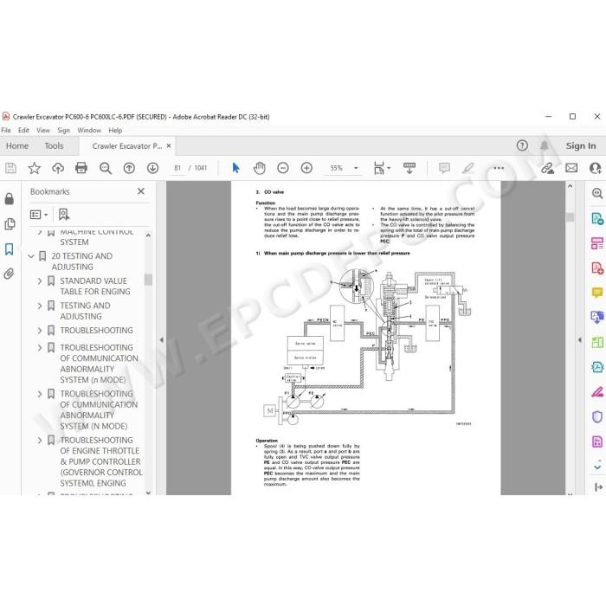Expand the TROUBLESHOOTING bookmark
The width and height of the screenshot is (606, 606).
(40, 331)
